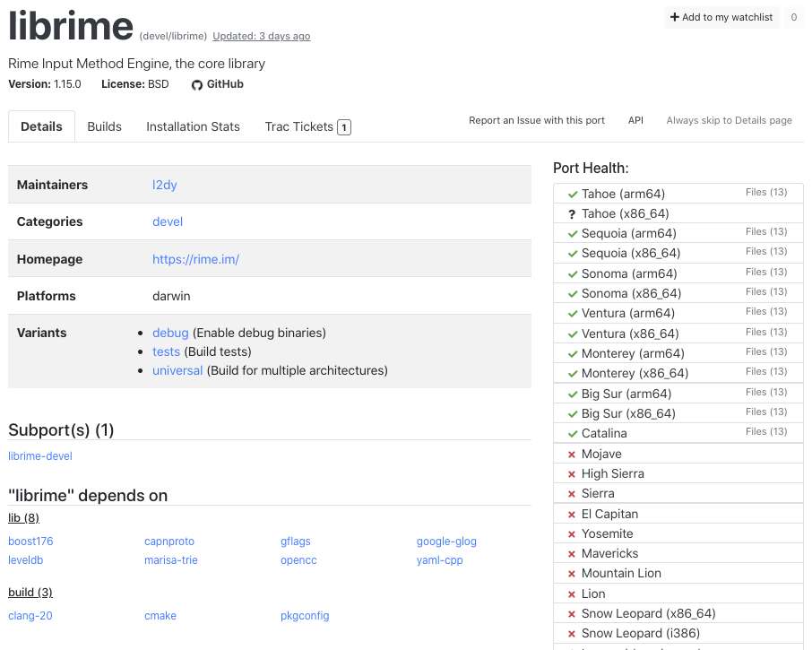Click question mark icon beside Tahoe (x86_64)
This screenshot has width=812, height=650.
tap(572, 214)
